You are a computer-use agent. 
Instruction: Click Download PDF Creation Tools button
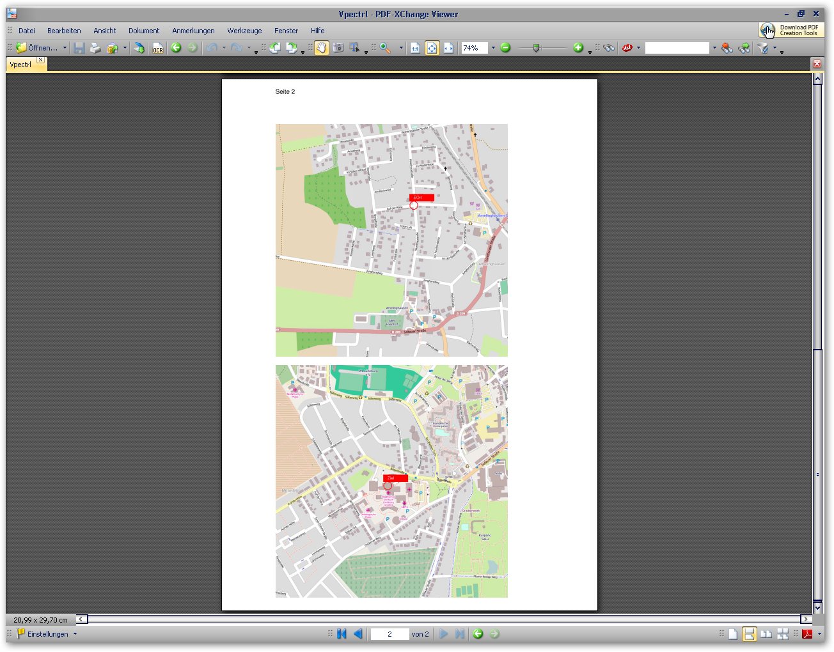(791, 30)
